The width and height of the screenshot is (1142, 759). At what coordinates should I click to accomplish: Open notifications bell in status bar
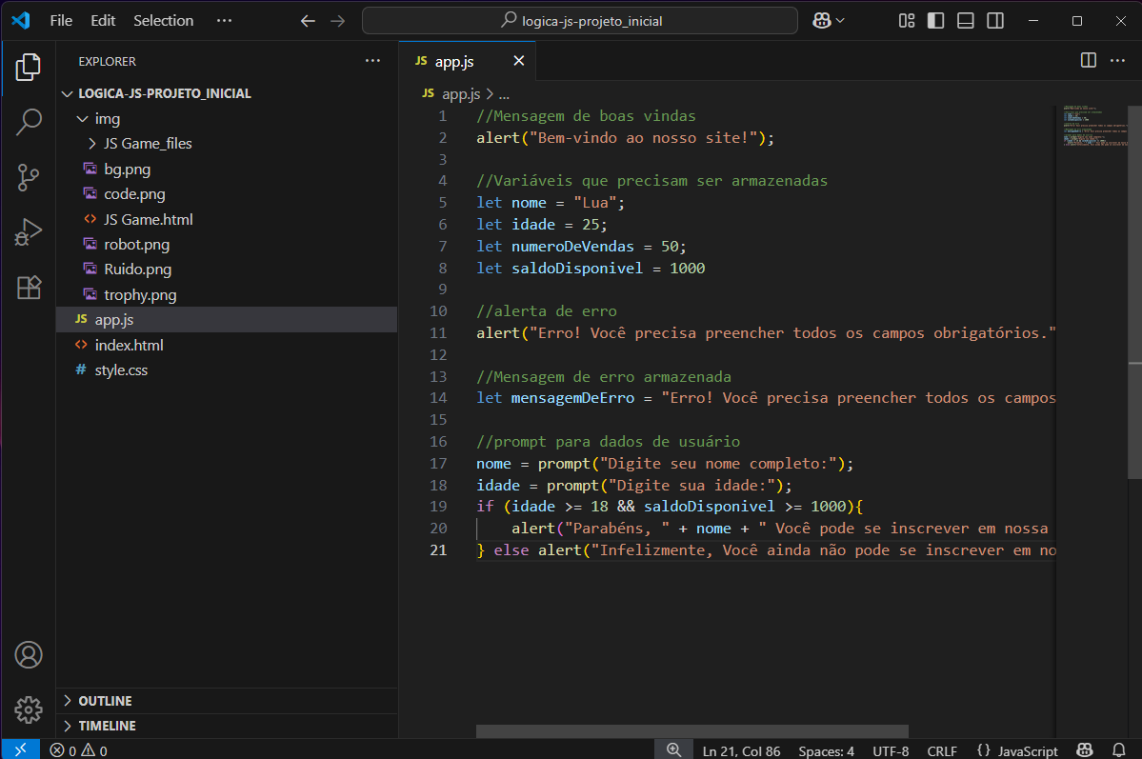click(x=1119, y=750)
